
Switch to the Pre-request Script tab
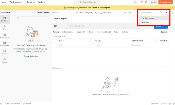(103, 32)
